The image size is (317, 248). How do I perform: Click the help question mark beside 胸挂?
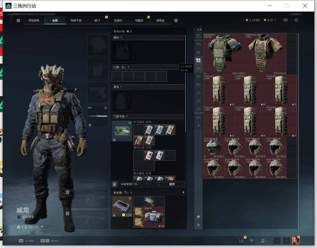[121, 38]
